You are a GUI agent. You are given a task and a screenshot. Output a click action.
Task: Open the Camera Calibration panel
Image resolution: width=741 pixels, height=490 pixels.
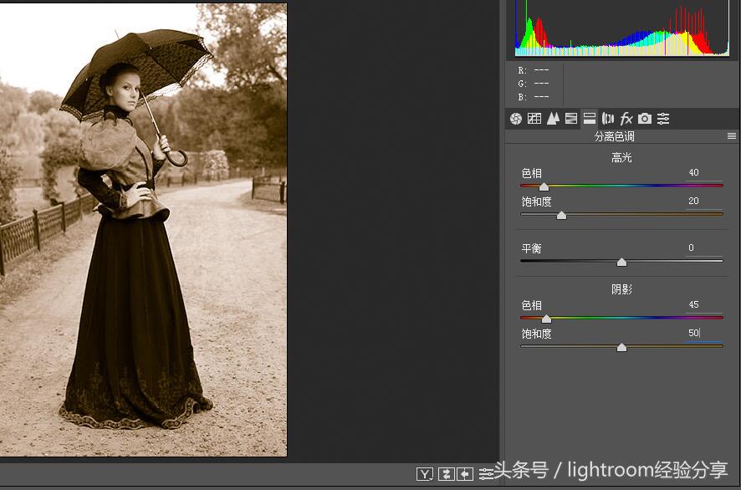tap(645, 118)
